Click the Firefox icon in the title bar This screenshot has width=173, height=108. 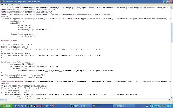(1, 1)
